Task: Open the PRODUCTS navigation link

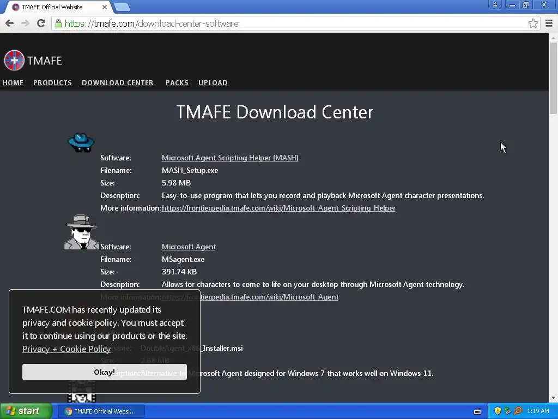Action: 53,83
